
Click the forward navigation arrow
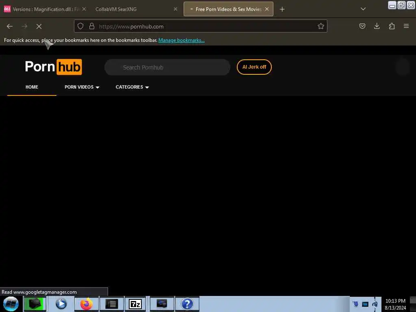click(24, 26)
